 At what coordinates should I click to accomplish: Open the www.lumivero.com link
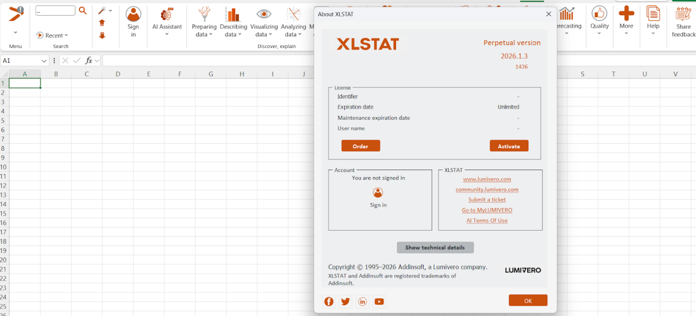(x=487, y=179)
